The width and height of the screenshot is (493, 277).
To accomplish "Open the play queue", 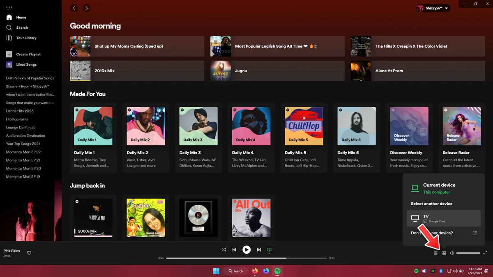I will (x=435, y=253).
